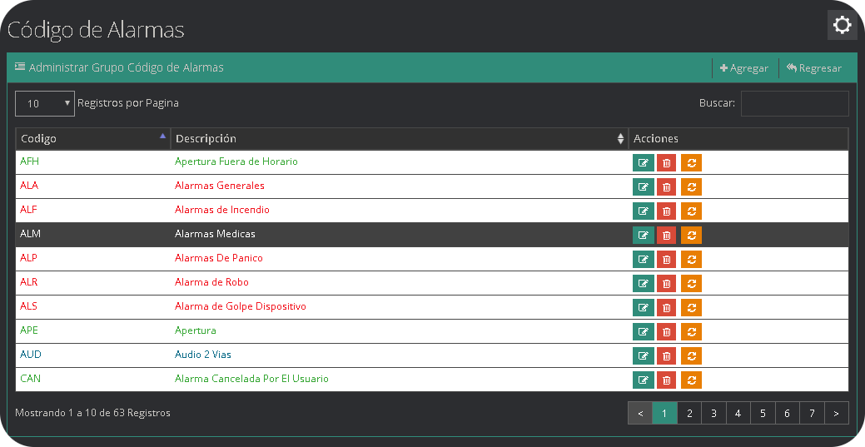Edit the APE Apertura record
Image resolution: width=865 pixels, height=447 pixels.
click(x=643, y=332)
